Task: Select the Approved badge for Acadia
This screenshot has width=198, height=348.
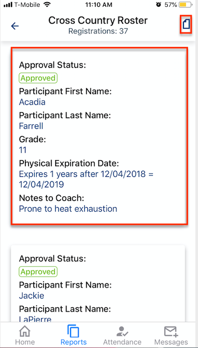Action: click(x=38, y=78)
